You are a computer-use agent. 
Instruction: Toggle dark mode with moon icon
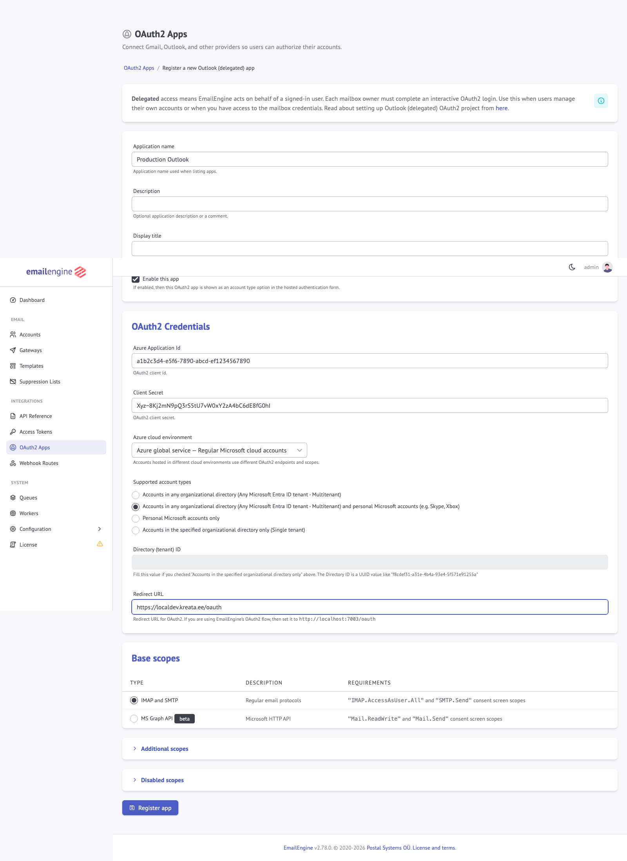[572, 267]
